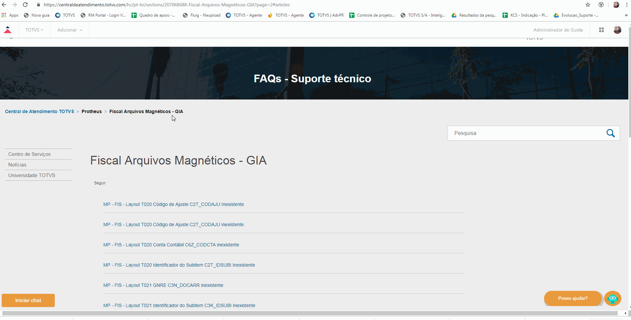631x320 pixels.
Task: Click the red TOTVS logo icon
Action: [x=8, y=30]
